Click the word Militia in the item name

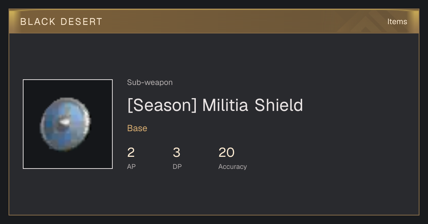click(225, 105)
